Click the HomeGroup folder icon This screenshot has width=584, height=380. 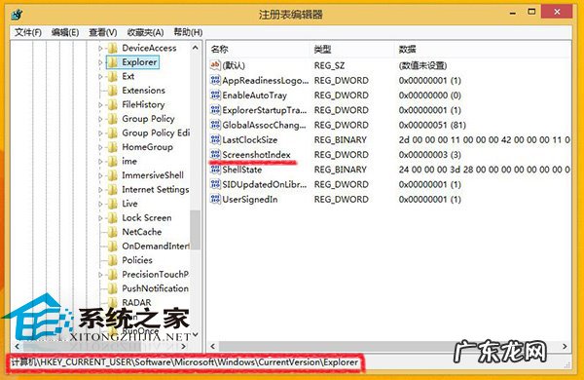[x=112, y=147]
